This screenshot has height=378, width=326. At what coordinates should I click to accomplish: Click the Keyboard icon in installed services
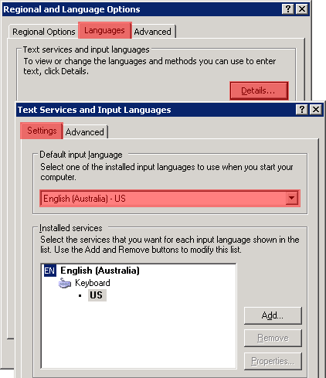pos(65,283)
